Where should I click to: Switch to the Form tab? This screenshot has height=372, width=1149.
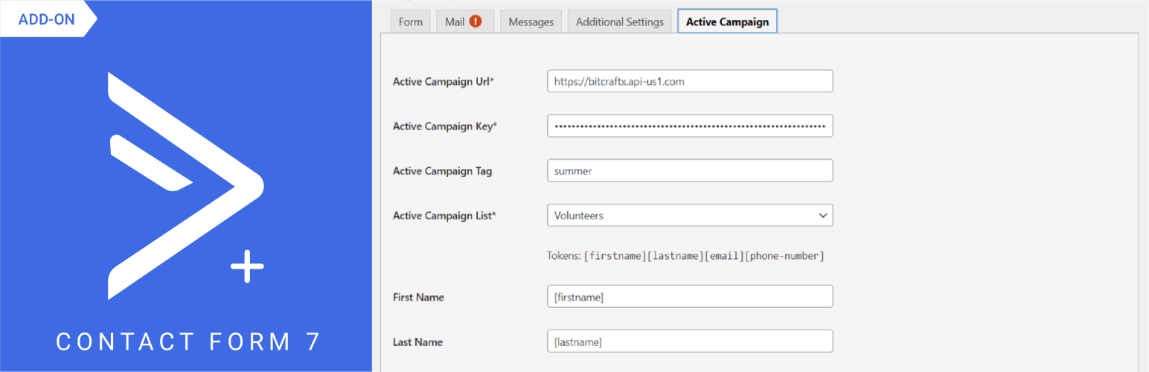[410, 22]
